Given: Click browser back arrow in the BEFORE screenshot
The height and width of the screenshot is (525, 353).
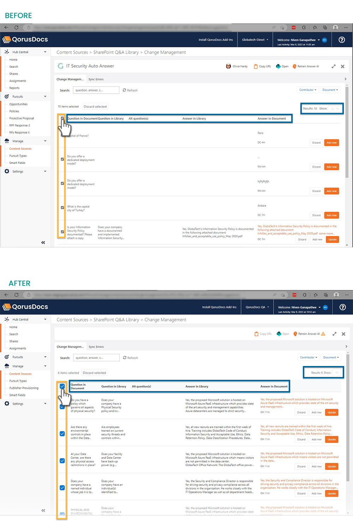Looking at the screenshot, I should [6, 27].
